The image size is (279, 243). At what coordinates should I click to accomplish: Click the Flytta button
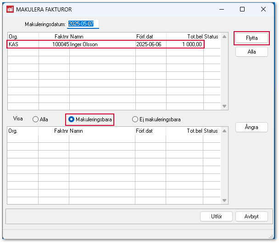251,38
